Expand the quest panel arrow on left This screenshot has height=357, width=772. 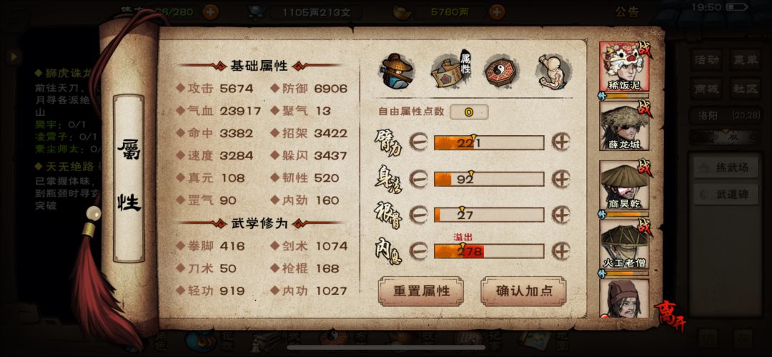tap(14, 57)
